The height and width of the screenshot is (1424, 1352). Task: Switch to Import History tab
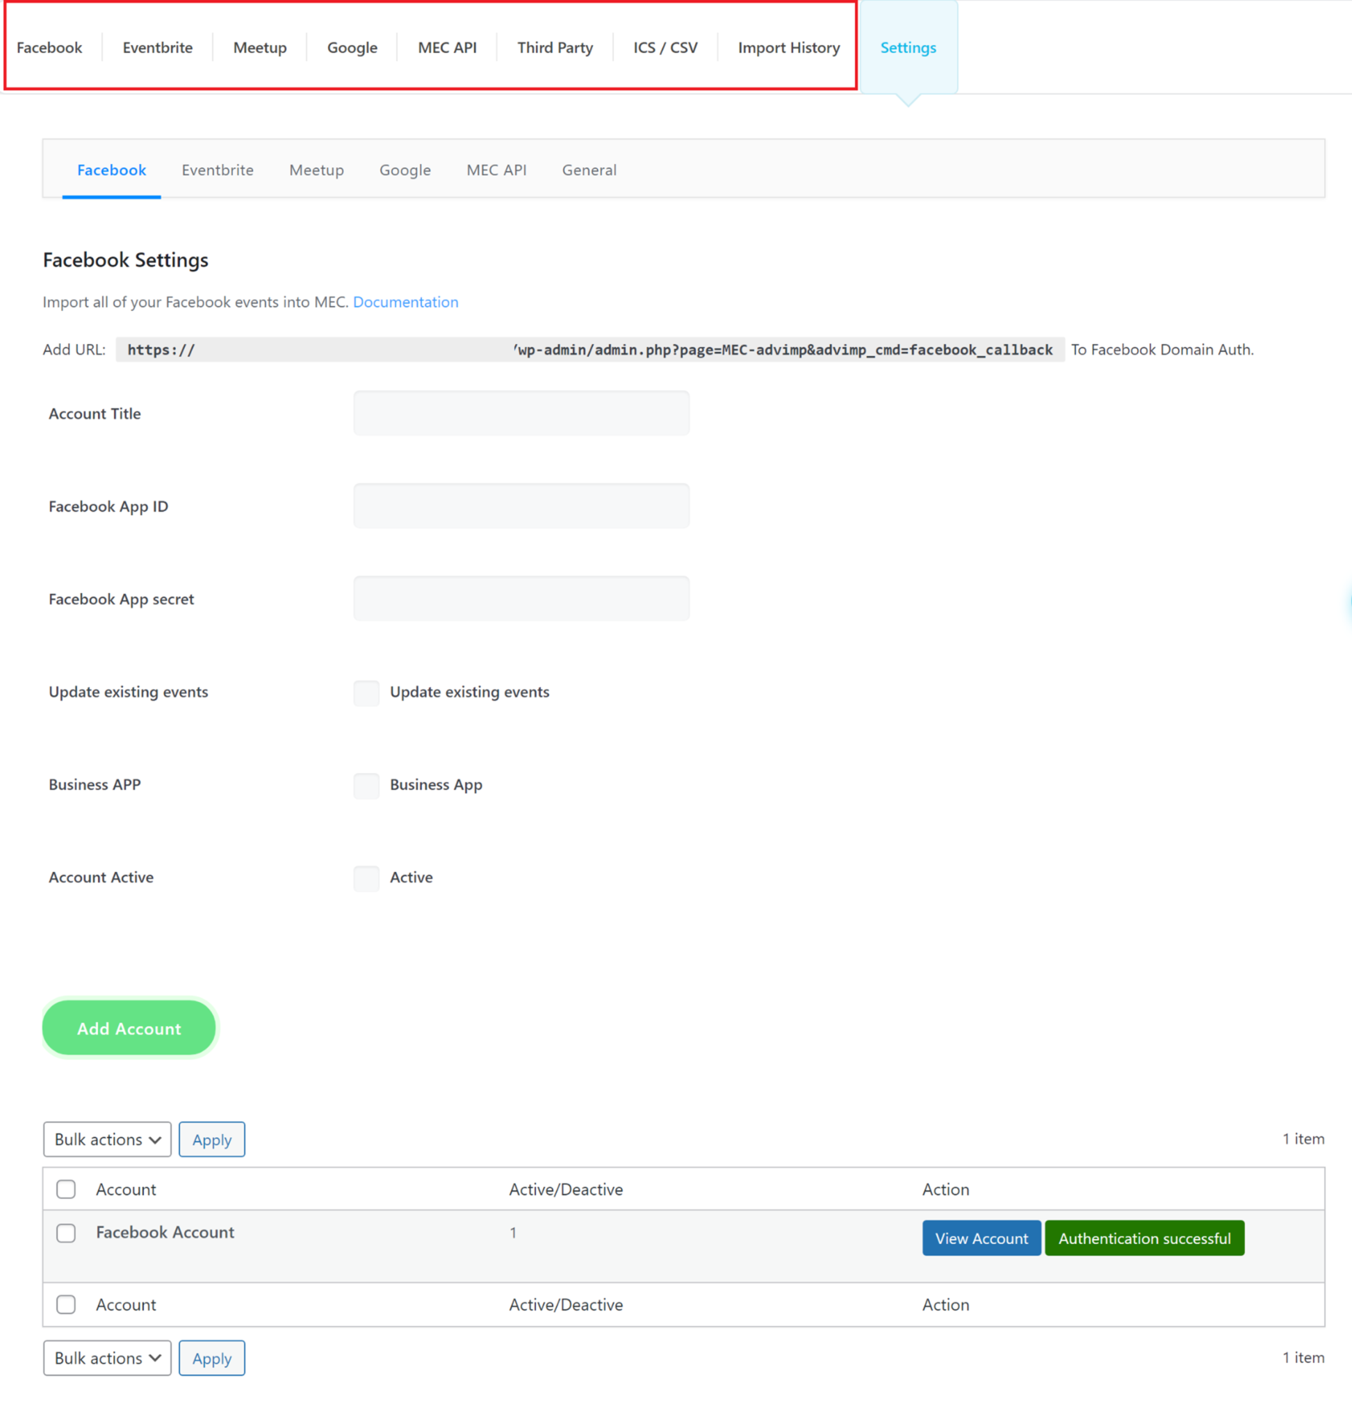[x=788, y=47]
